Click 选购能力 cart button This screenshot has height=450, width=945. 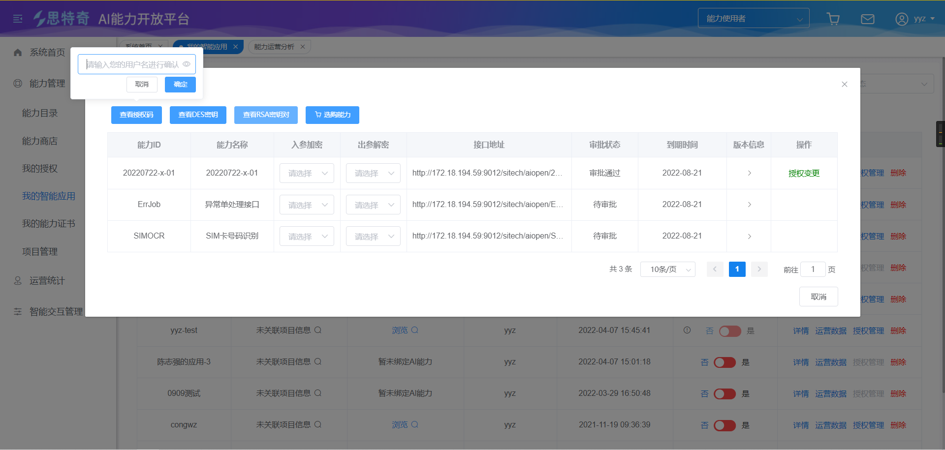[x=332, y=115]
